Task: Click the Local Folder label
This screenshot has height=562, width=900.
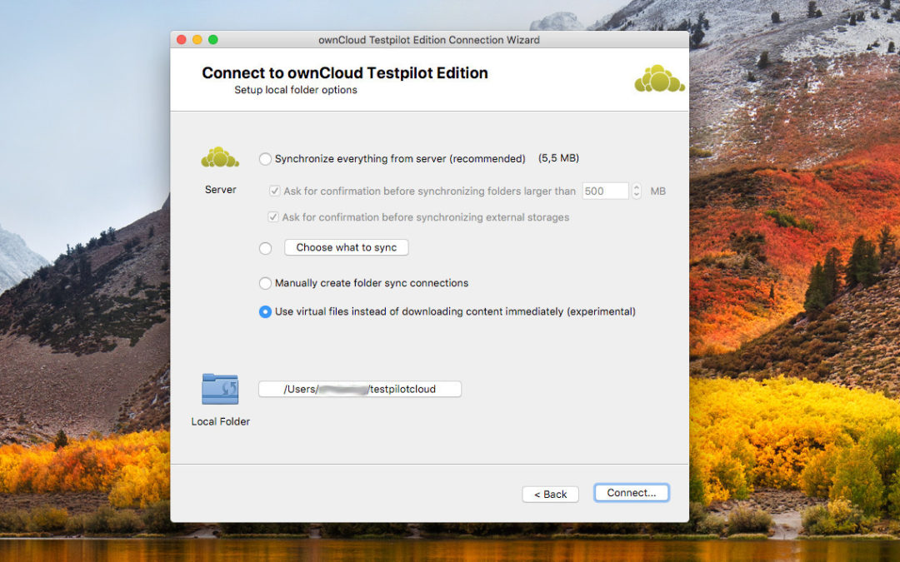Action: pos(220,421)
